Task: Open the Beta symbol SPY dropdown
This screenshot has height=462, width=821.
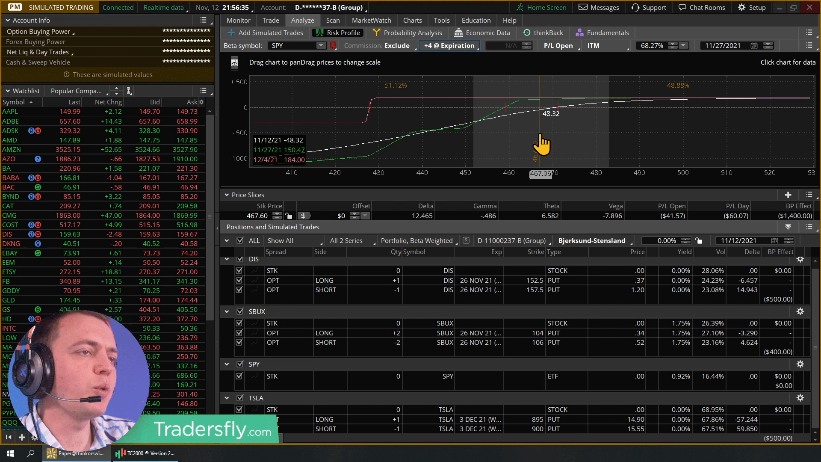Action: point(321,45)
